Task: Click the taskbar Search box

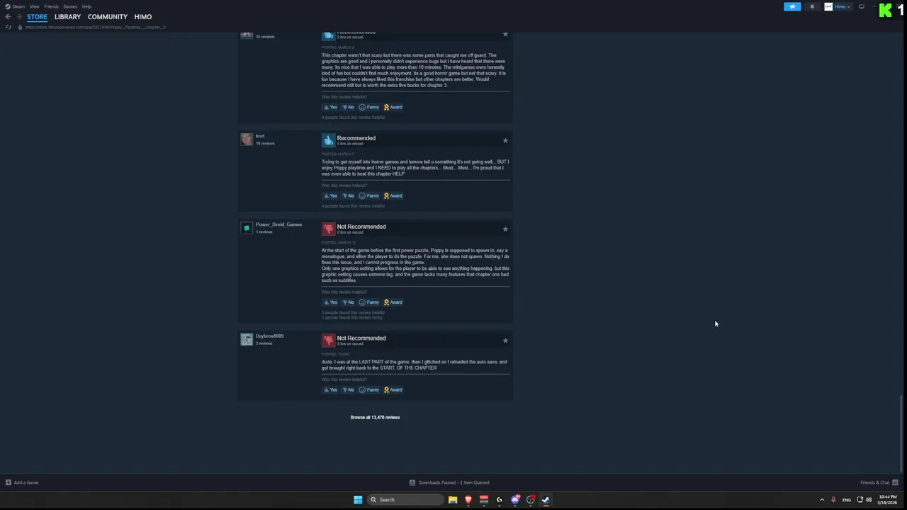Action: tap(405, 499)
